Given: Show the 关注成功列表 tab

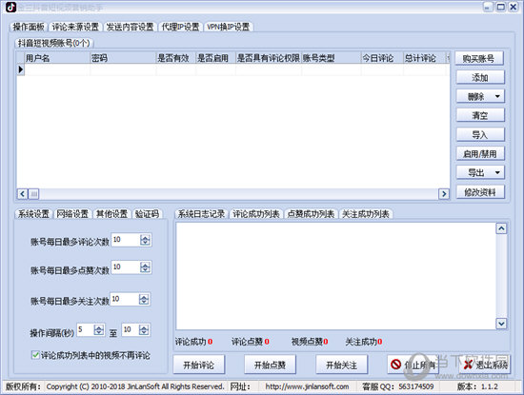Looking at the screenshot, I should [x=366, y=214].
